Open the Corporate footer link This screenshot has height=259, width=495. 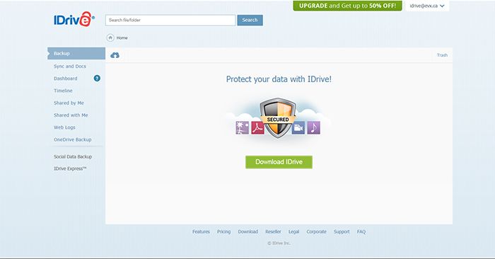(316, 232)
